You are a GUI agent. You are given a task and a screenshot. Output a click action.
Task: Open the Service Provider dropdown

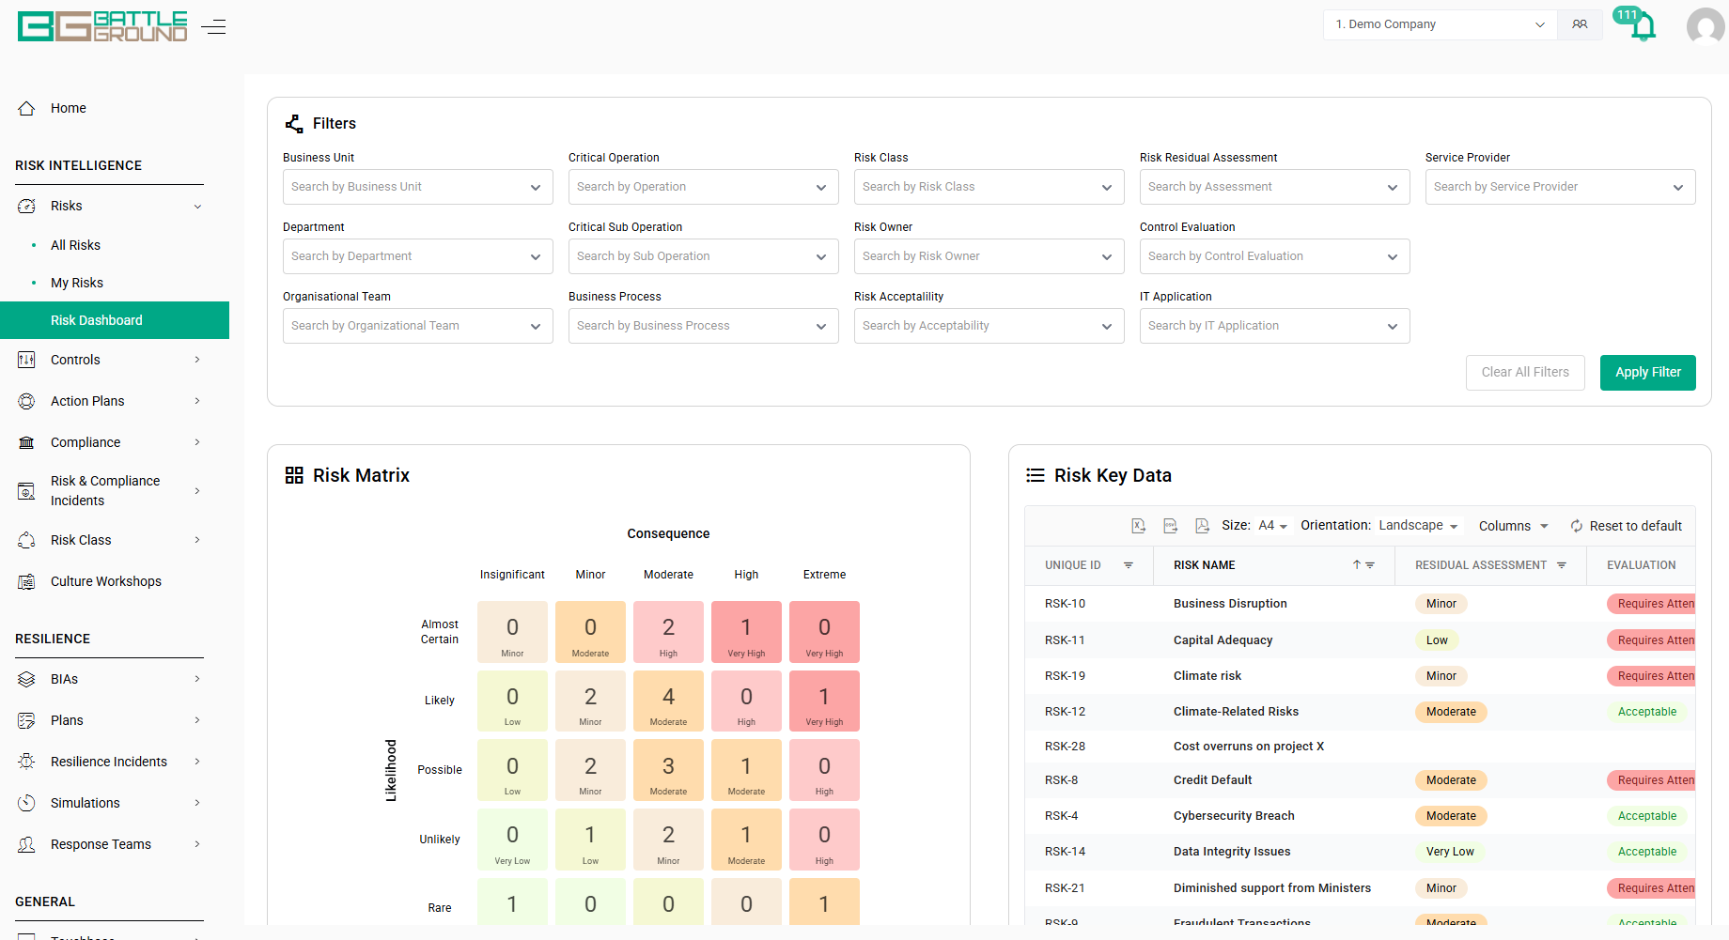[1561, 187]
